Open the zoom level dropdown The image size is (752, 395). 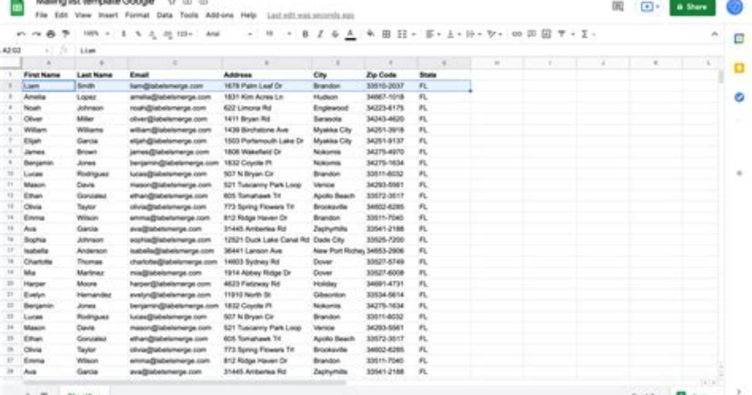pyautogui.click(x=96, y=34)
